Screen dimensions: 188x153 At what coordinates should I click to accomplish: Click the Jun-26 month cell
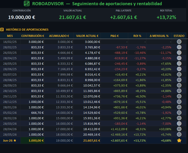[x=10, y=141]
